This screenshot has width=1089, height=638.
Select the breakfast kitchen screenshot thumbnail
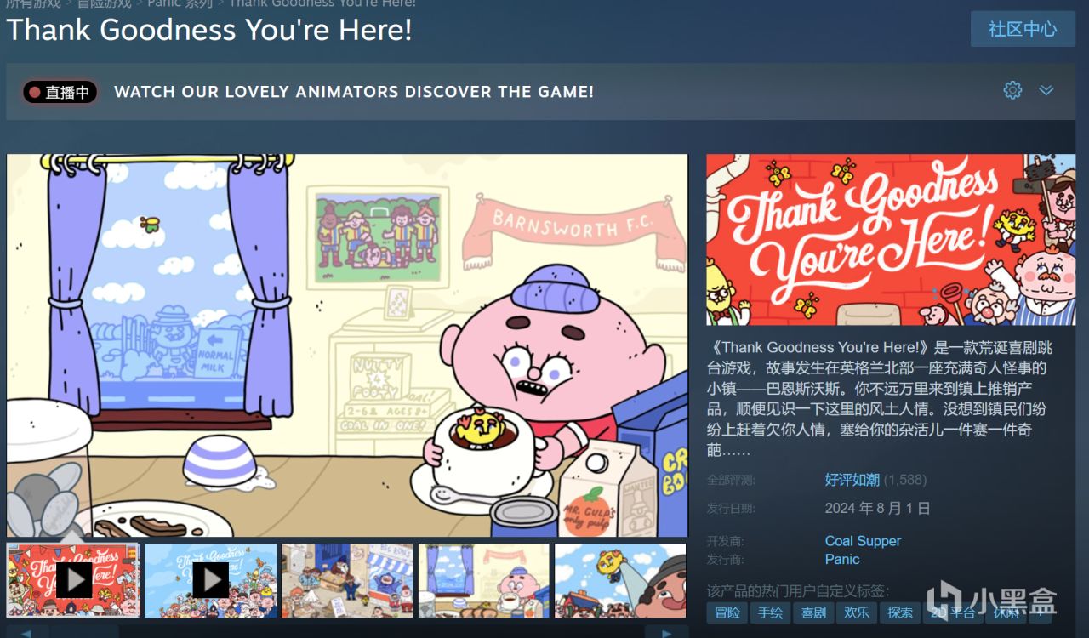[x=484, y=581]
